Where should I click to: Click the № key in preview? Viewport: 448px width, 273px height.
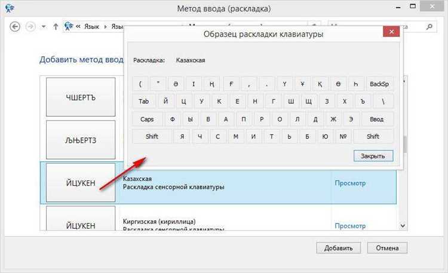343,136
